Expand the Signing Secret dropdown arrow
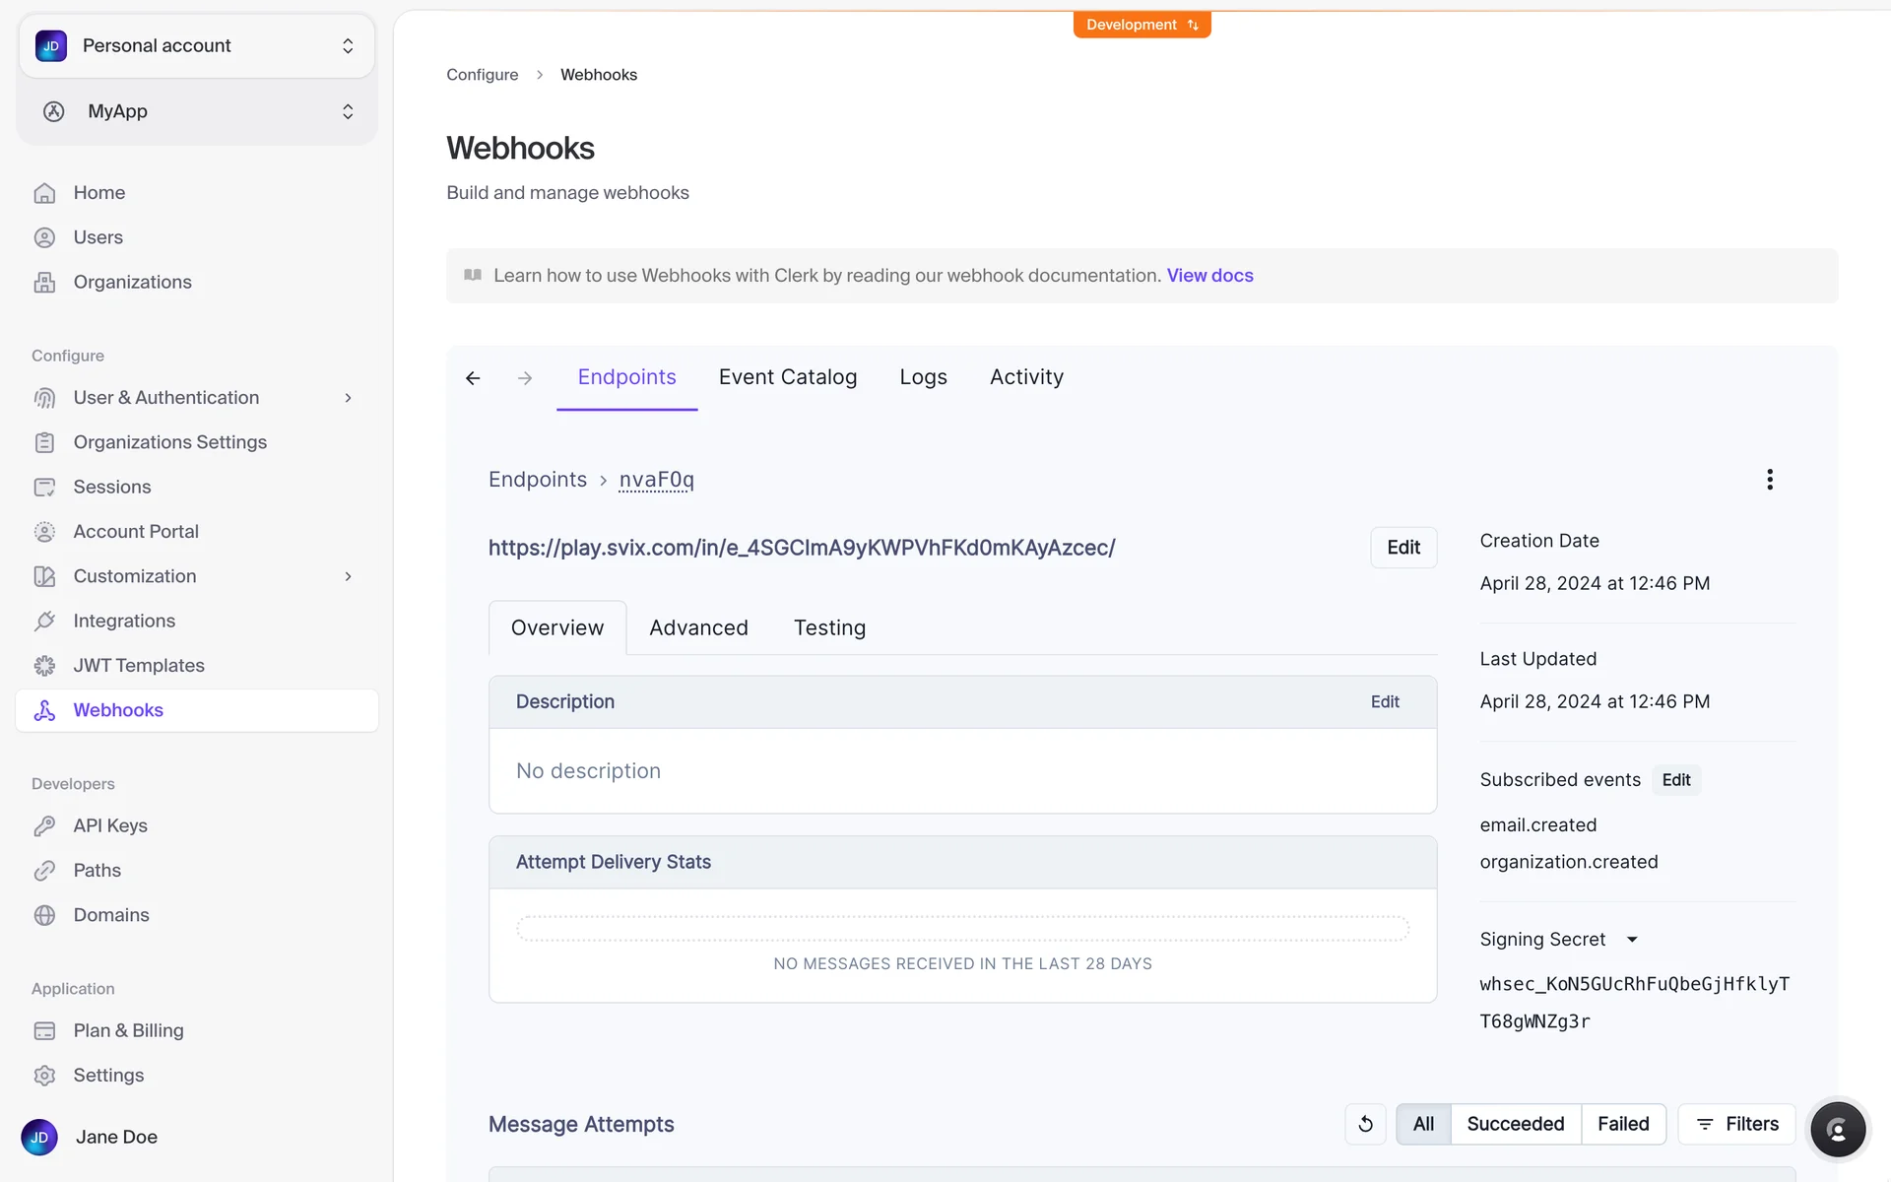The height and width of the screenshot is (1182, 1891). tap(1632, 940)
